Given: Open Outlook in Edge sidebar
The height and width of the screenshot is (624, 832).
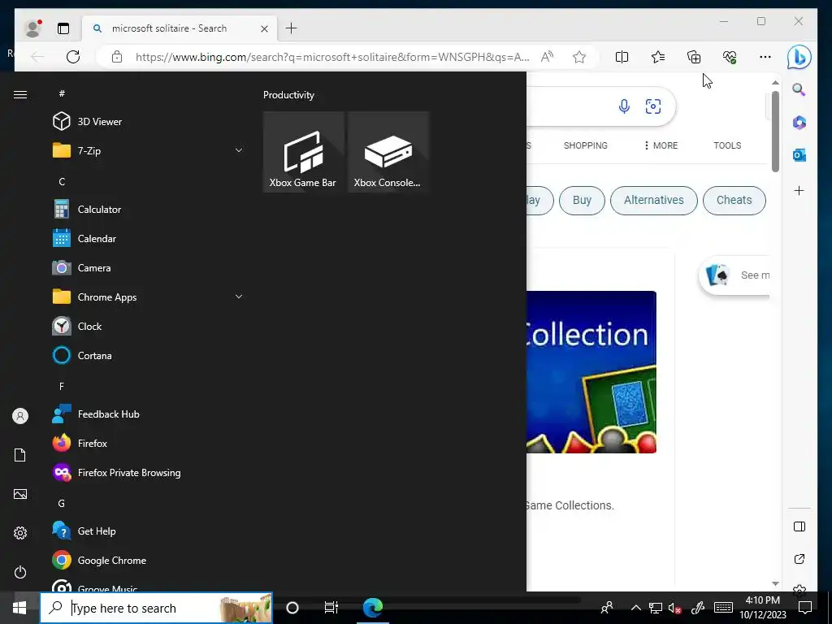Looking at the screenshot, I should pyautogui.click(x=799, y=155).
